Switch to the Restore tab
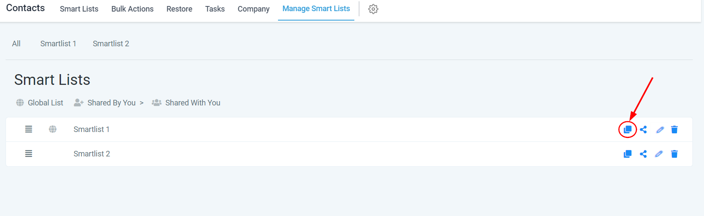The width and height of the screenshot is (704, 216). pos(179,9)
